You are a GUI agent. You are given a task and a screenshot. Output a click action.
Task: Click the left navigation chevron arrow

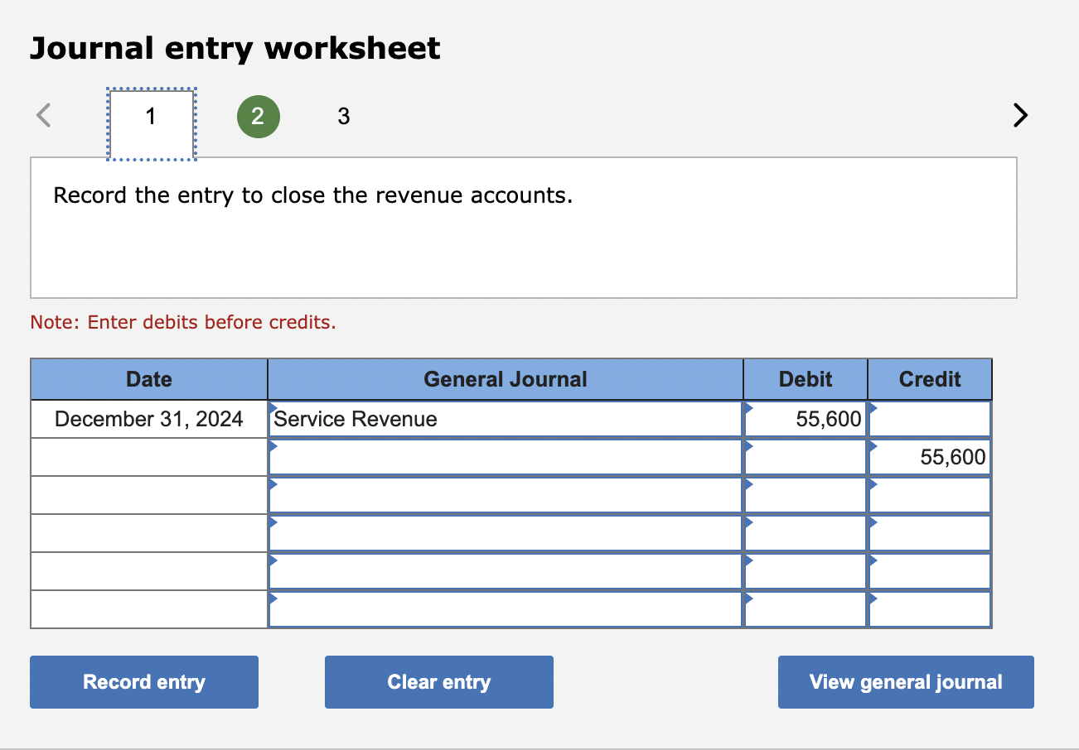pyautogui.click(x=43, y=116)
